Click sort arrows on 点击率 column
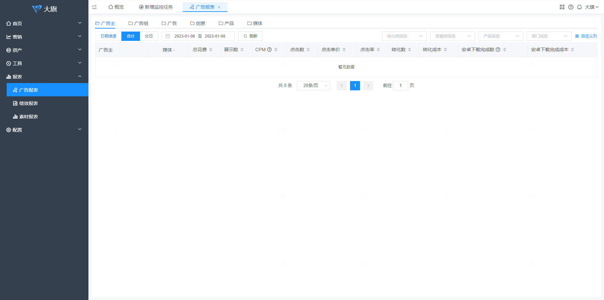 pyautogui.click(x=378, y=50)
